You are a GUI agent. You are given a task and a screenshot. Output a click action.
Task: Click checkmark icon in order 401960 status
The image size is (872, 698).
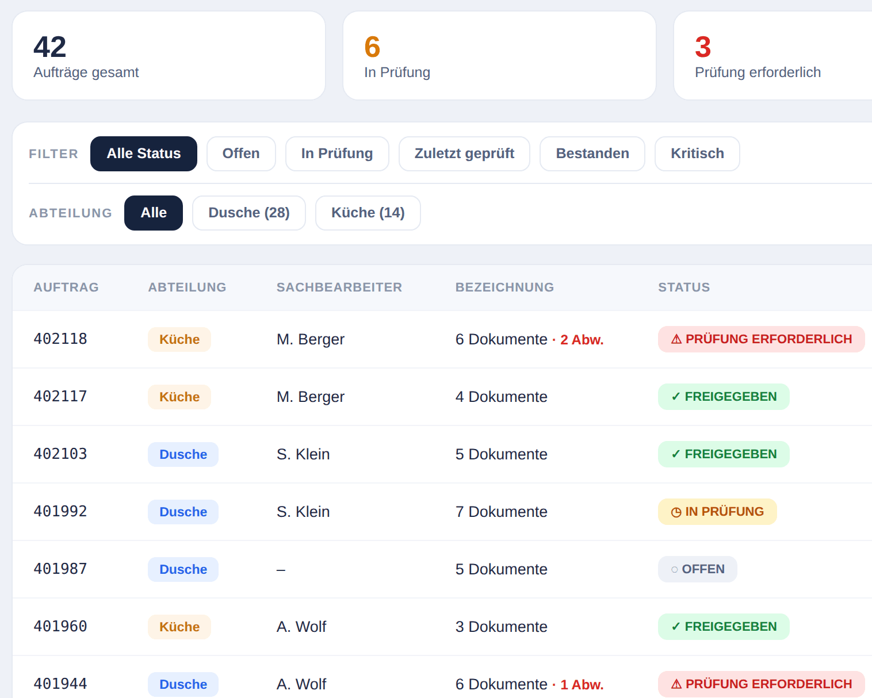click(x=676, y=627)
